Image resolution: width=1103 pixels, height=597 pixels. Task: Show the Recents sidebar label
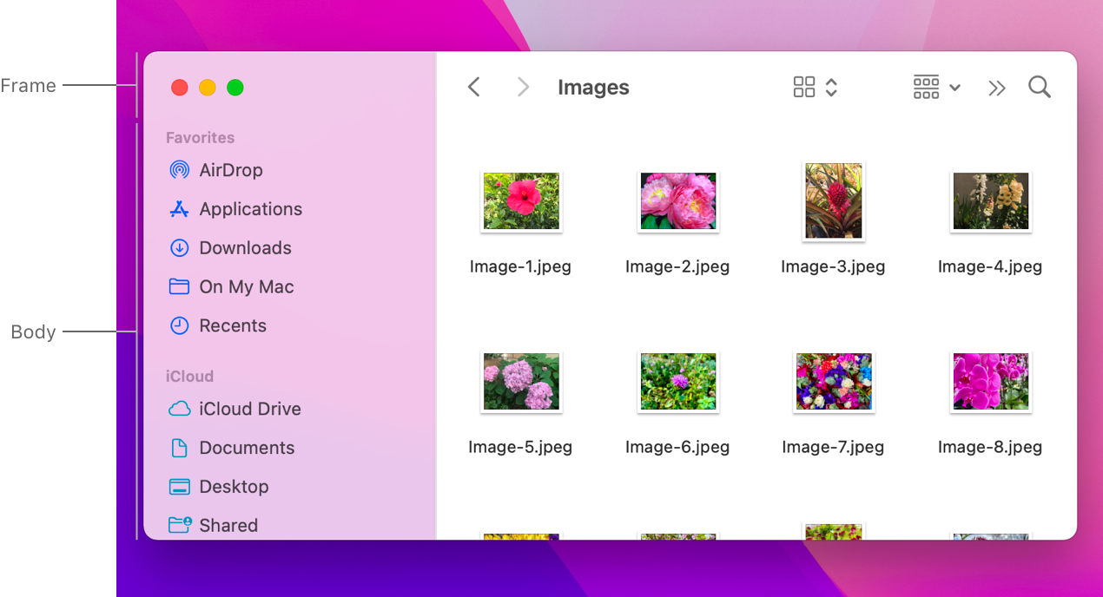point(233,325)
